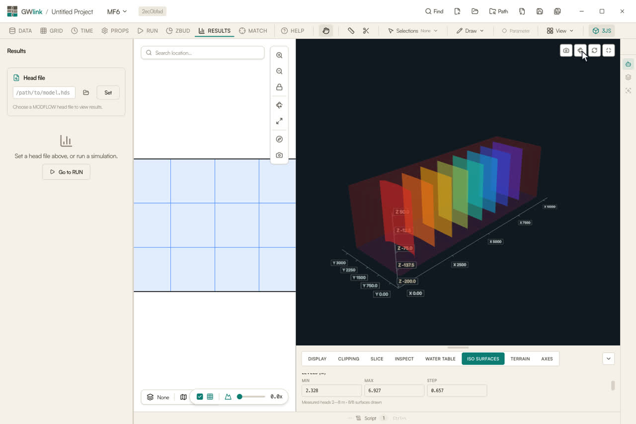Screen dimensions: 636x424
Task: Open the CLIPPING tab
Action: [348, 358]
